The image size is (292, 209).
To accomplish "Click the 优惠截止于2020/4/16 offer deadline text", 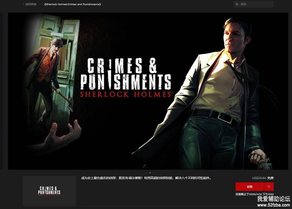I will point(254,194).
